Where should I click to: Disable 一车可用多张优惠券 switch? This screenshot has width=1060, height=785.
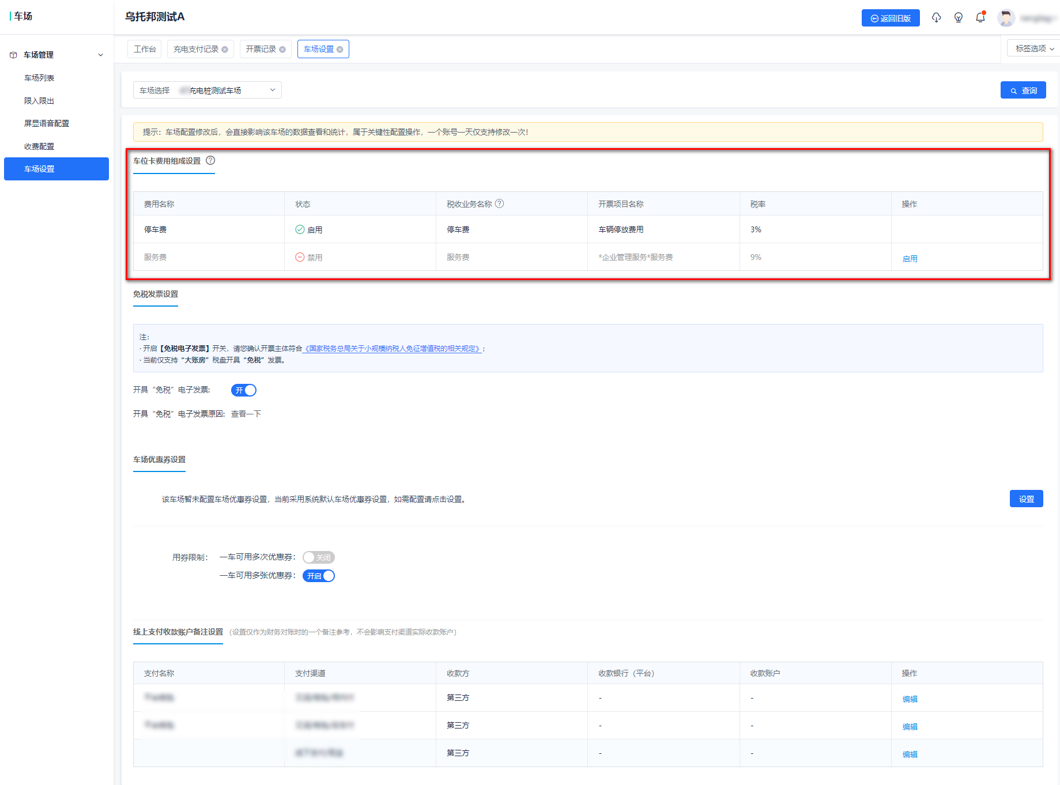coord(318,576)
